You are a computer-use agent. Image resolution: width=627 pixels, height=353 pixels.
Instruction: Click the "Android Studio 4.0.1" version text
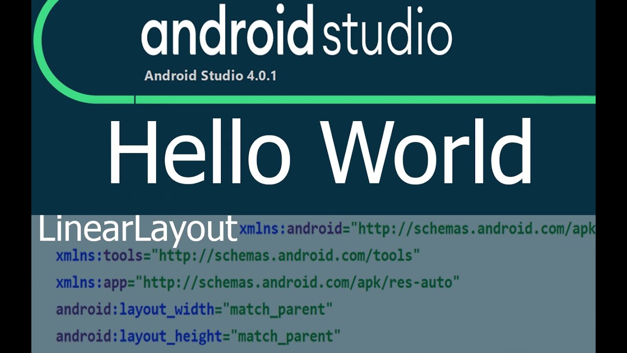tap(211, 76)
